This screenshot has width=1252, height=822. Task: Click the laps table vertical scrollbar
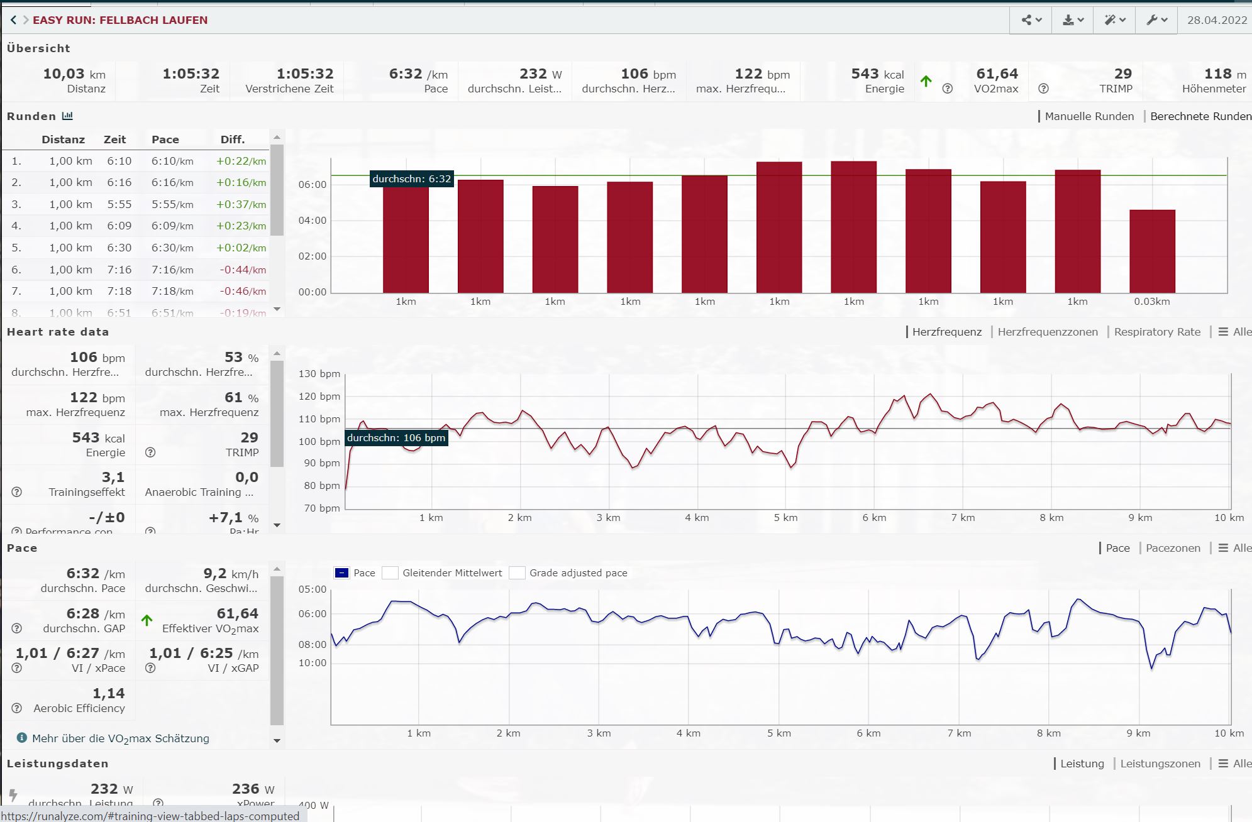(277, 190)
